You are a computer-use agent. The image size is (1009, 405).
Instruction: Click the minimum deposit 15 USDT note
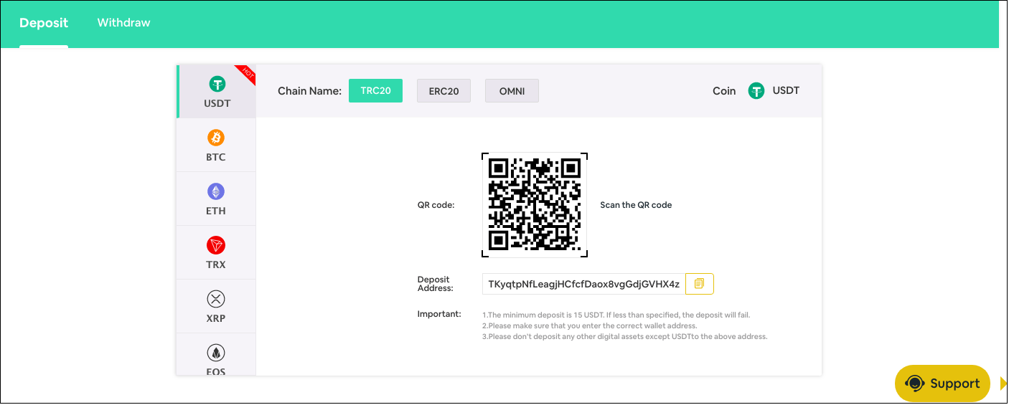616,315
